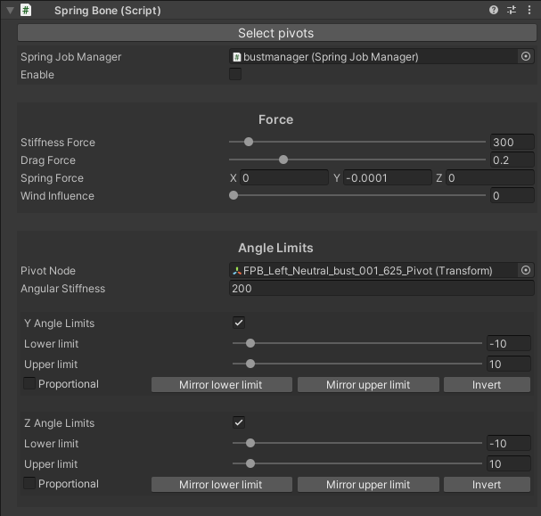541x516 pixels.
Task: Toggle Proportional under Y Angle Limits
Action: pyautogui.click(x=29, y=383)
